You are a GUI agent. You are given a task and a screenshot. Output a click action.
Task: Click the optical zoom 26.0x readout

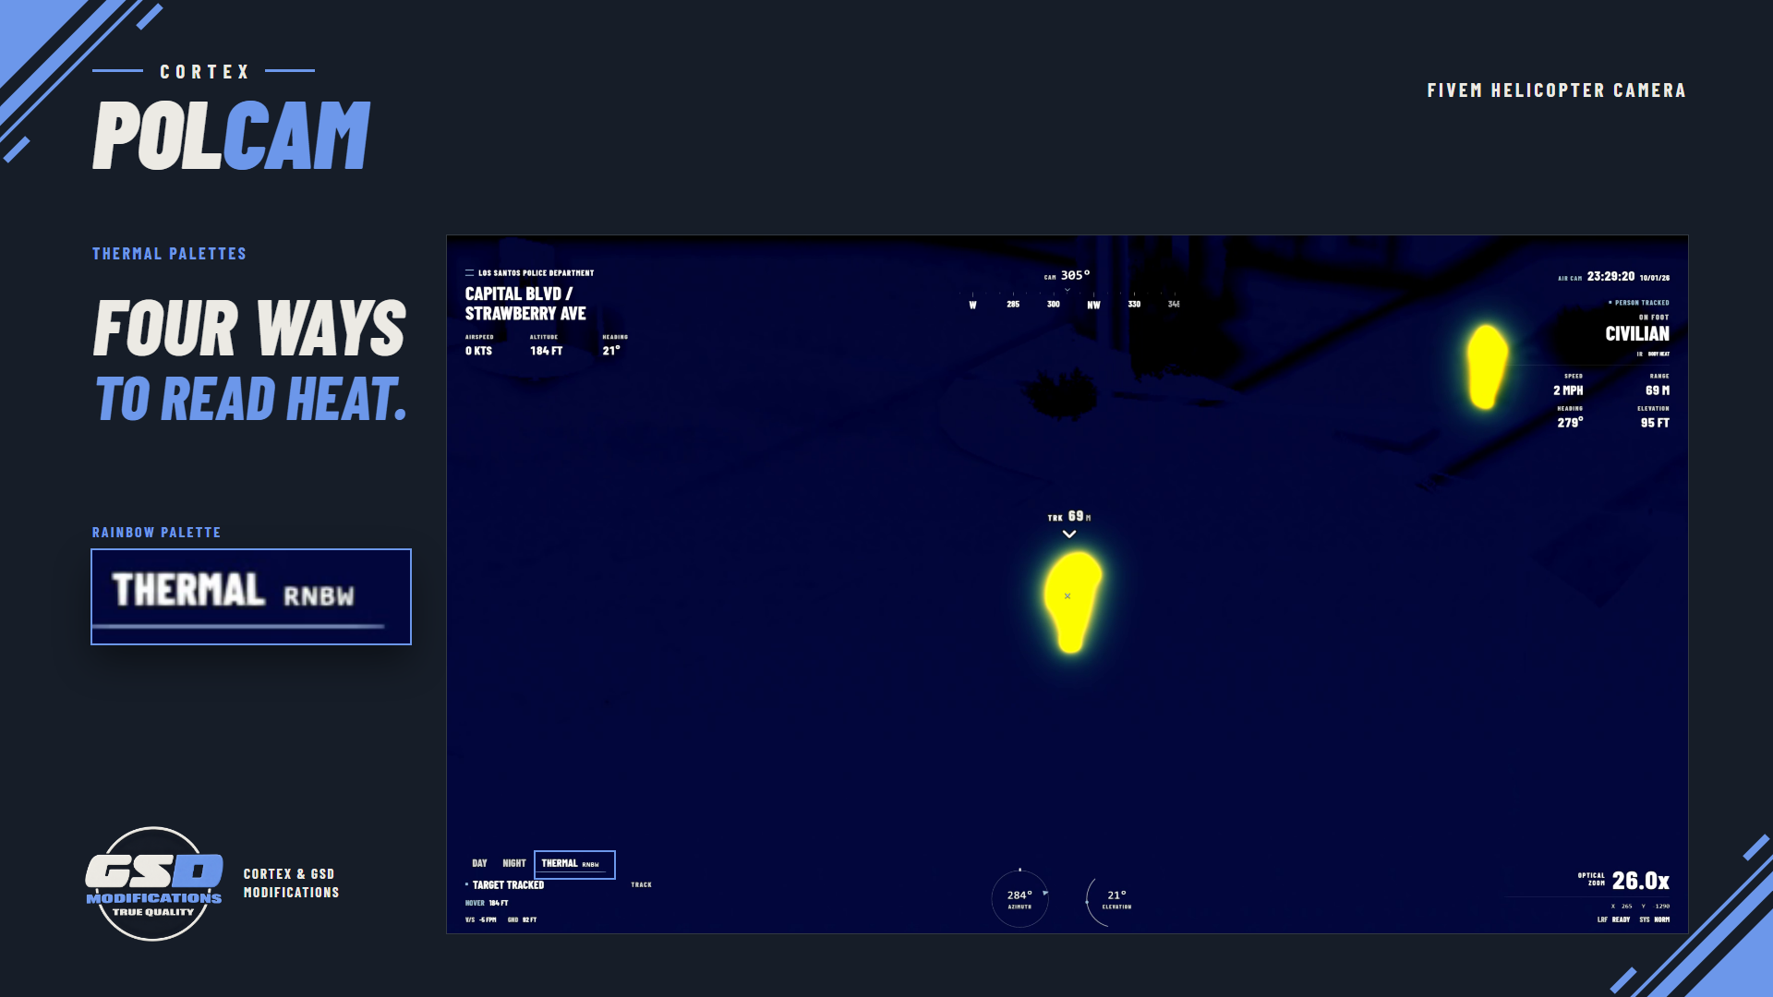(x=1640, y=881)
